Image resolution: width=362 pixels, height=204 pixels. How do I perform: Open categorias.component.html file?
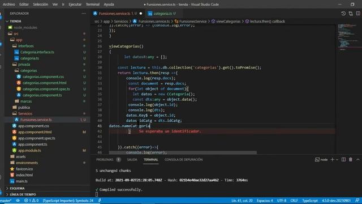point(44,83)
